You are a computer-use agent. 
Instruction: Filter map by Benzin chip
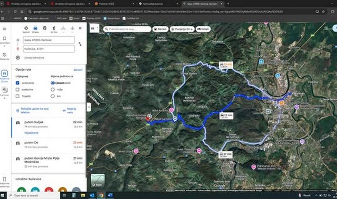click(161, 29)
